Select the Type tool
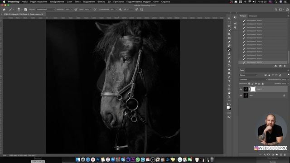 229,81
